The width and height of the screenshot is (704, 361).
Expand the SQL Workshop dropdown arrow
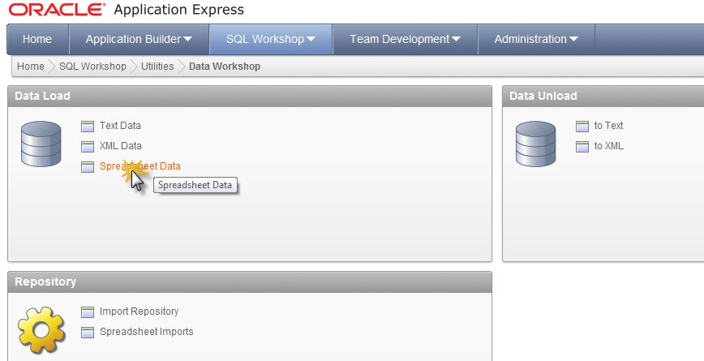311,40
